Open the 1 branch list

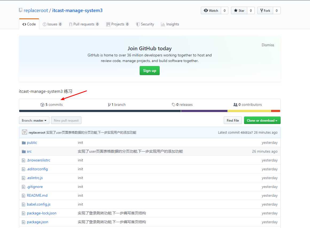click(x=117, y=105)
